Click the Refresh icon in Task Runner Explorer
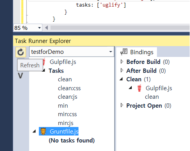The height and width of the screenshot is (151, 190). coord(21,52)
